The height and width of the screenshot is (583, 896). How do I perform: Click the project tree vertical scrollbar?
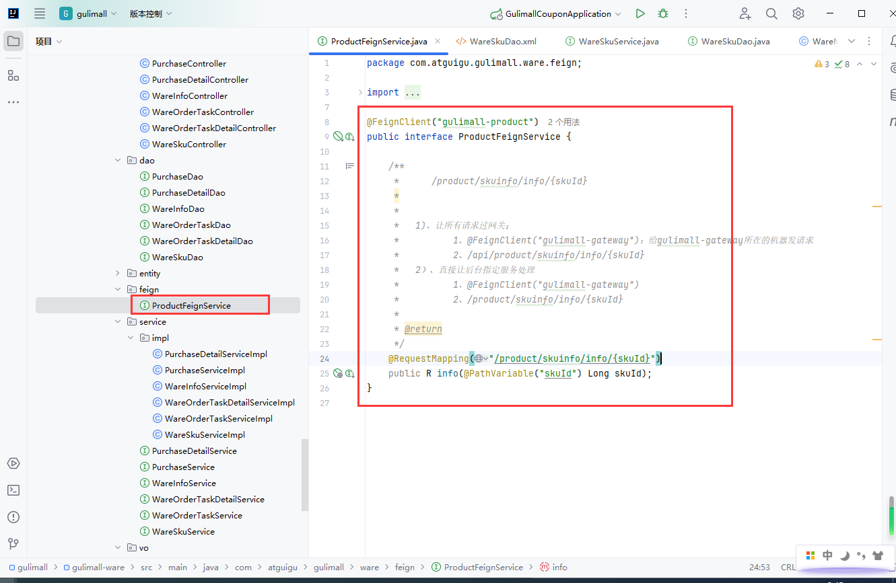(305, 475)
